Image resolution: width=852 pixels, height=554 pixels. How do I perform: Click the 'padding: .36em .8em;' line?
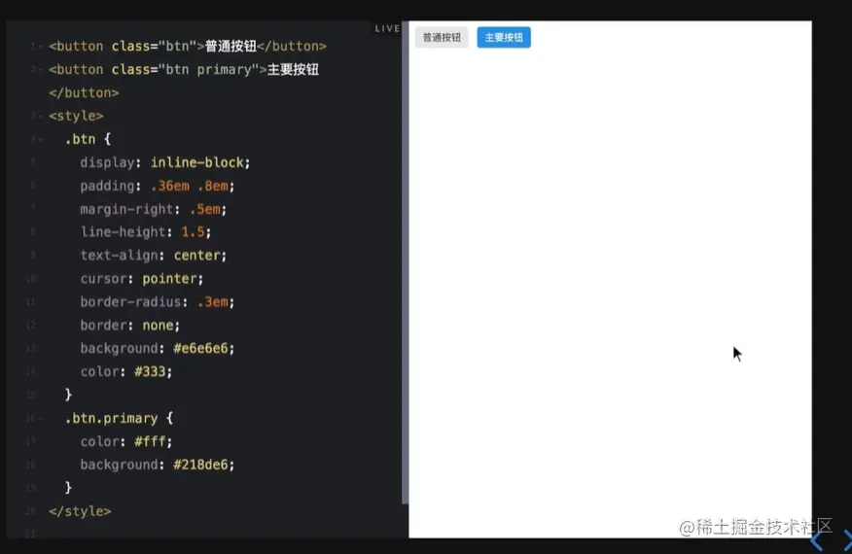click(157, 186)
